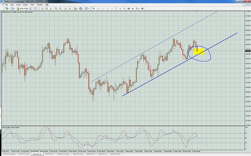Screen dimensions: 251x156
Task: Select the Ellipse drawing tool
Action: (x=129, y=8)
